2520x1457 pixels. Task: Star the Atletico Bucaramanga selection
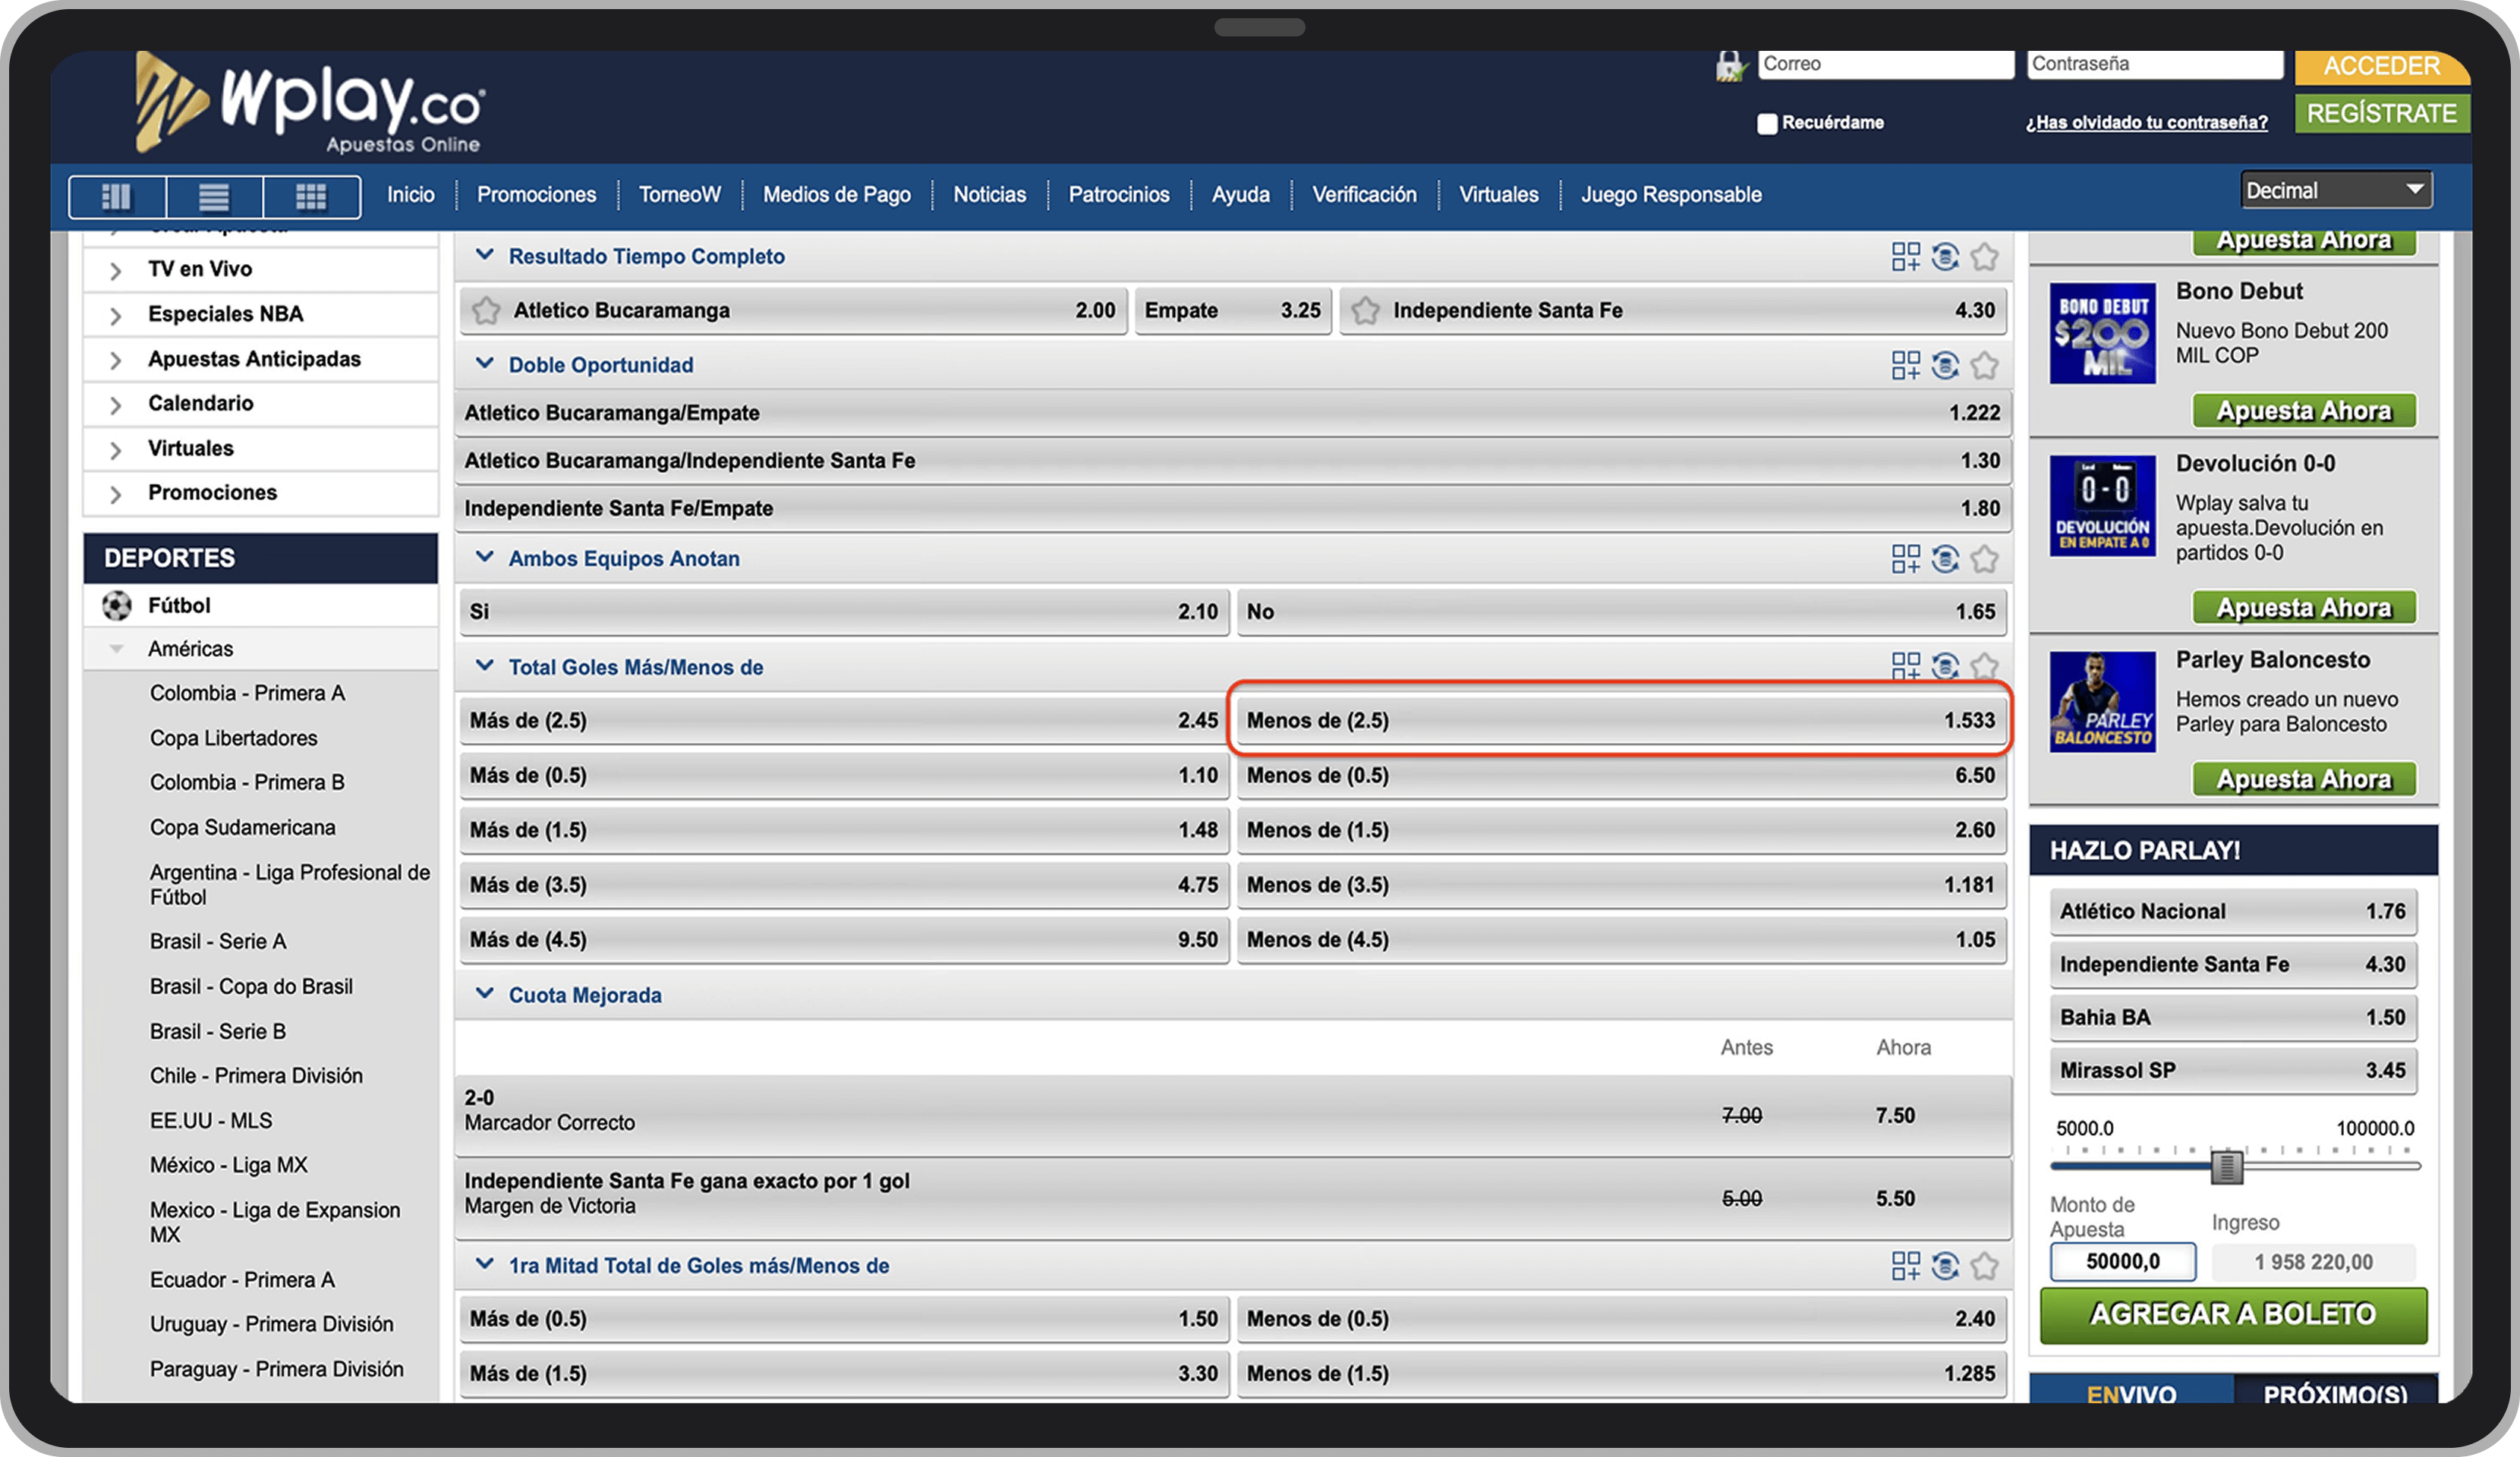coord(486,311)
